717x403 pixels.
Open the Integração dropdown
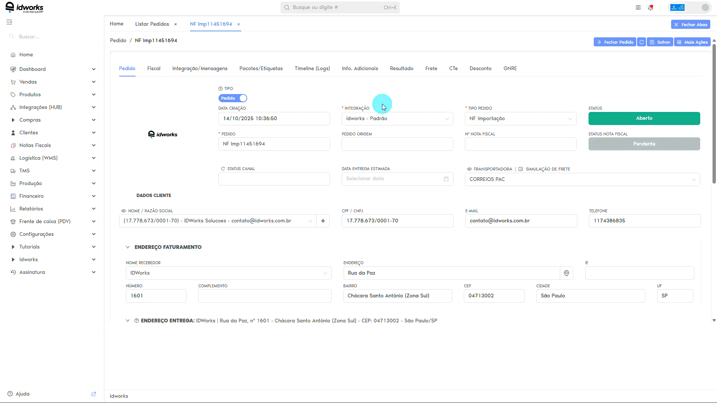[x=397, y=119]
